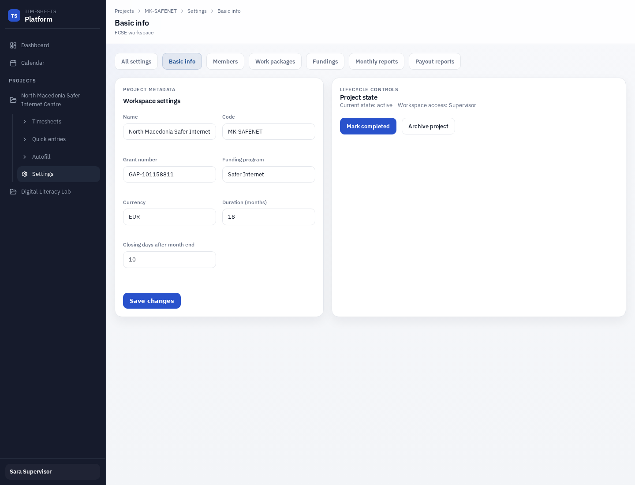Open the Digital Literacy Lab project
The height and width of the screenshot is (485, 635).
click(46, 191)
